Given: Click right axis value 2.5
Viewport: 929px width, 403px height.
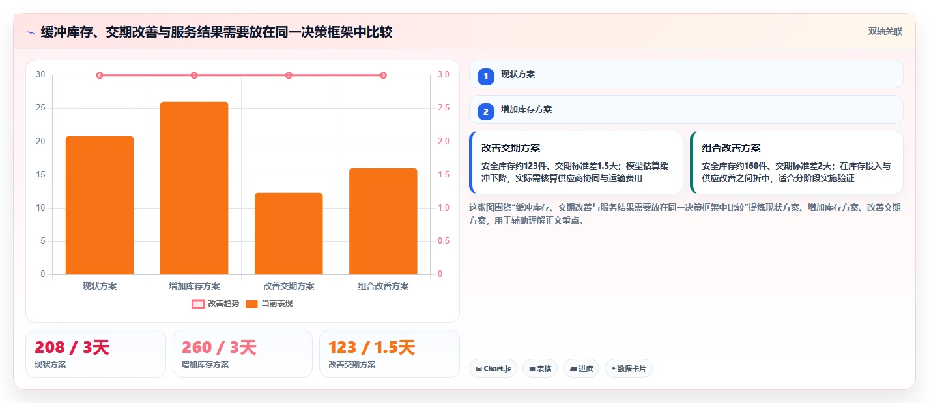Looking at the screenshot, I should tap(443, 108).
